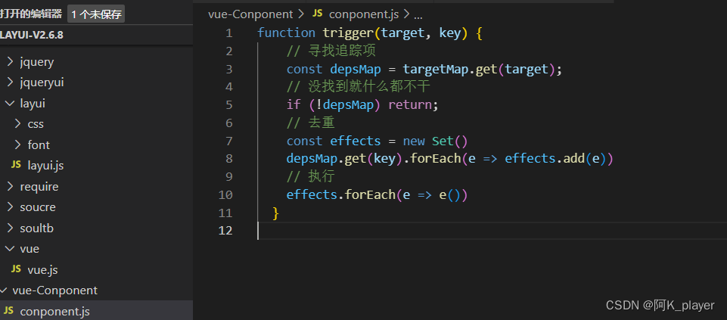This screenshot has width=727, height=320.
Task: Open vue.js file in explorer
Action: coord(42,269)
